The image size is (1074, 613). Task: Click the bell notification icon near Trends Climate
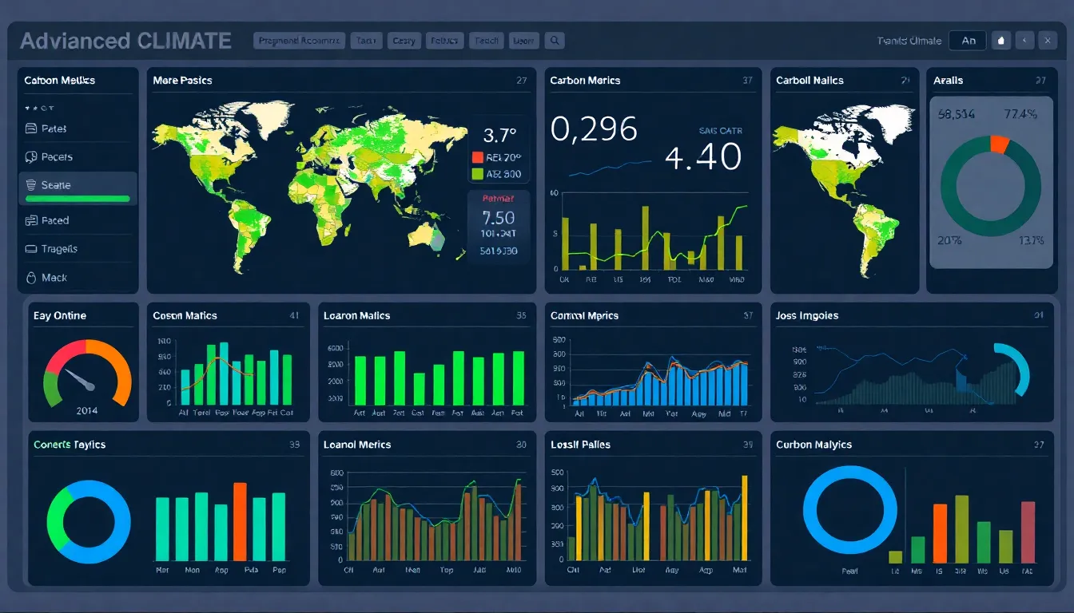1003,40
